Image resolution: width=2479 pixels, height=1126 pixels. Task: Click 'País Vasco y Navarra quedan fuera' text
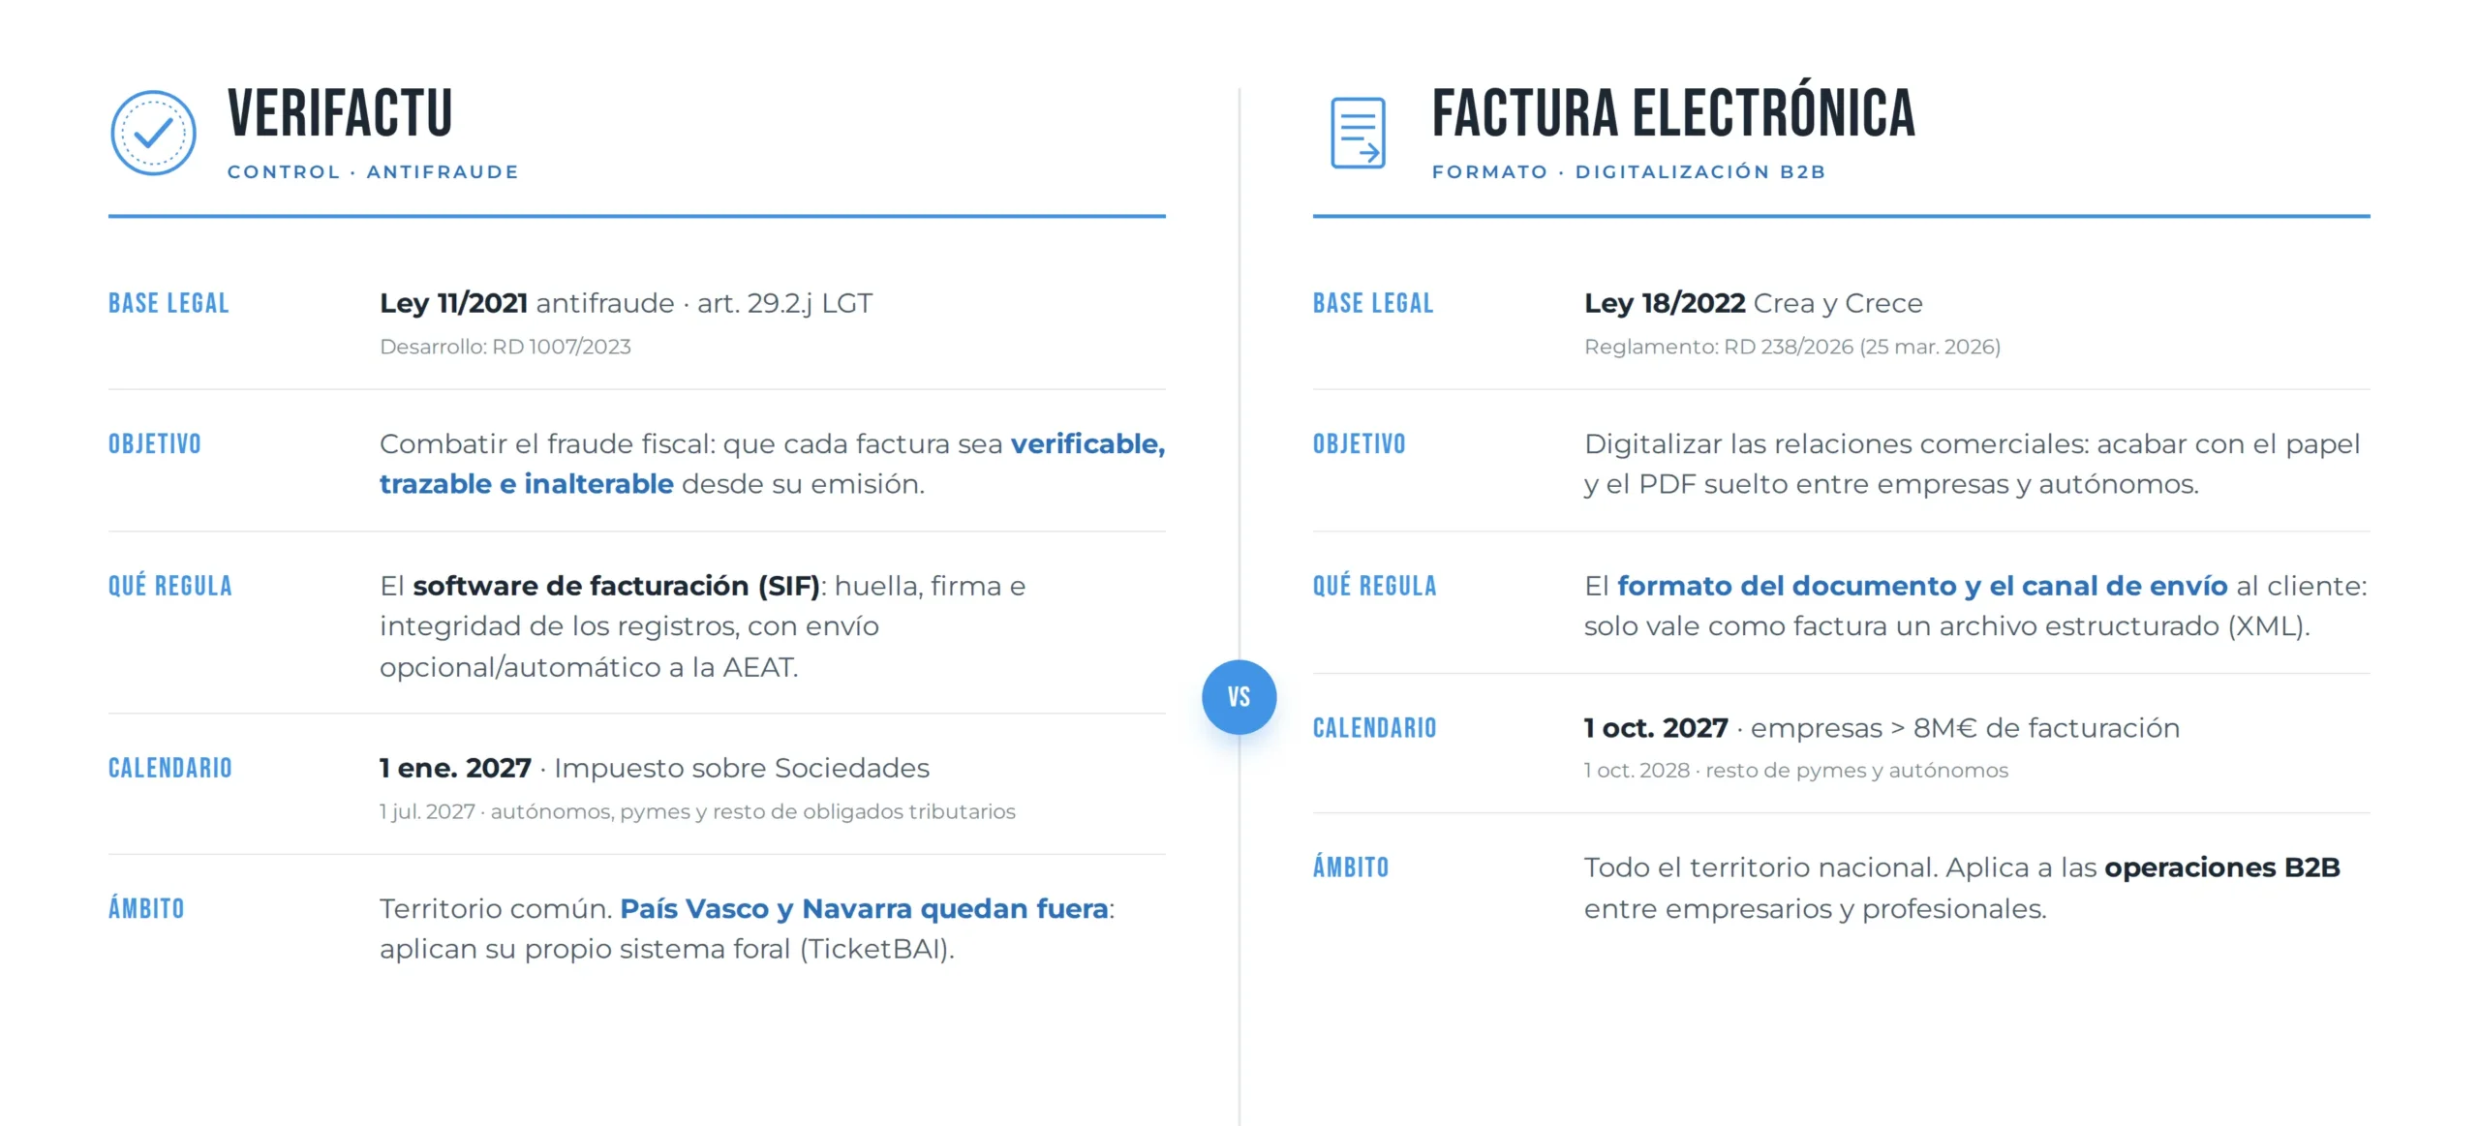point(864,908)
